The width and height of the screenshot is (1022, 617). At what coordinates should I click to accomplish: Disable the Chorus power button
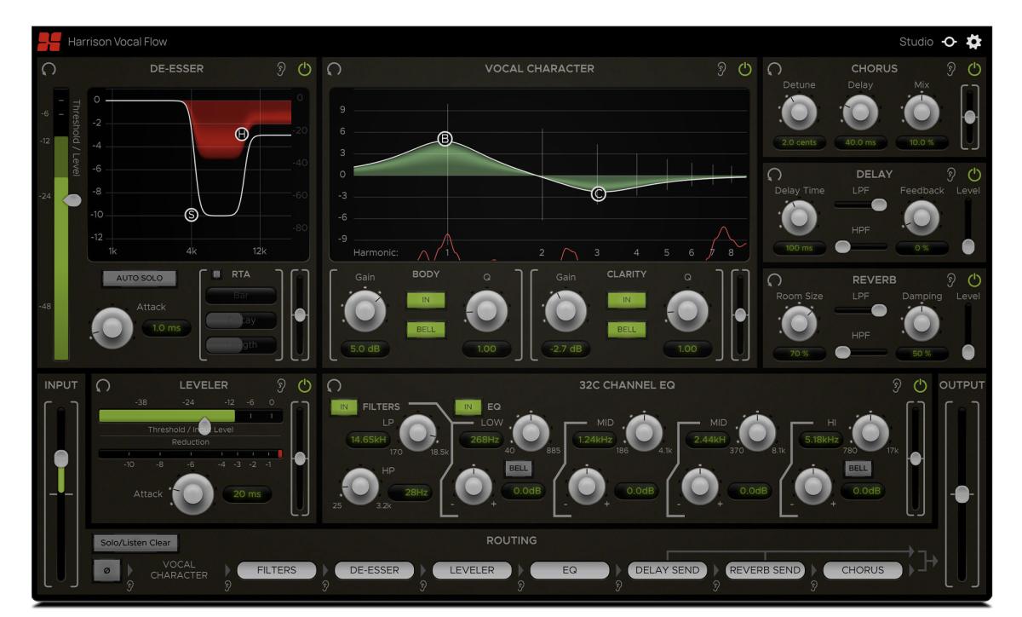(x=975, y=68)
